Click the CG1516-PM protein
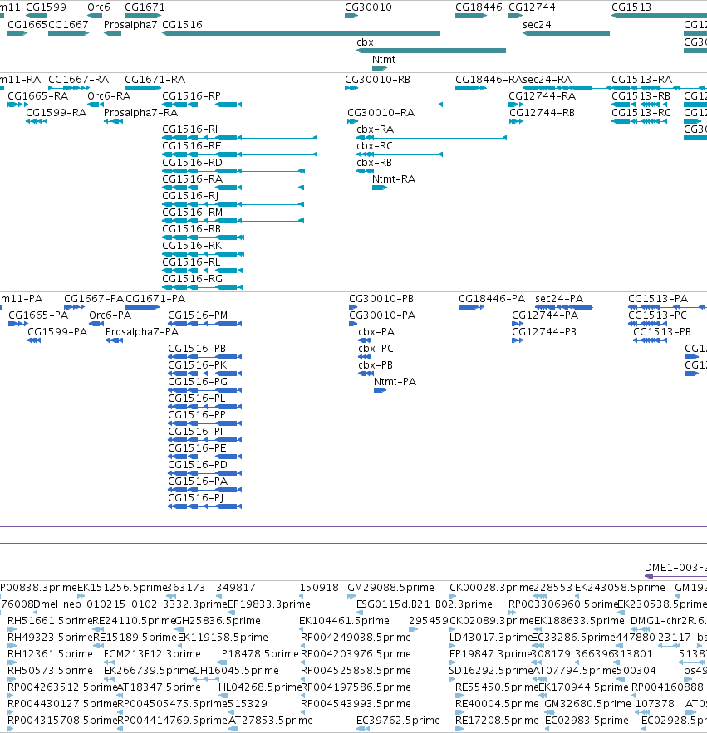Viewport: 707px width, 733px height. [x=205, y=324]
